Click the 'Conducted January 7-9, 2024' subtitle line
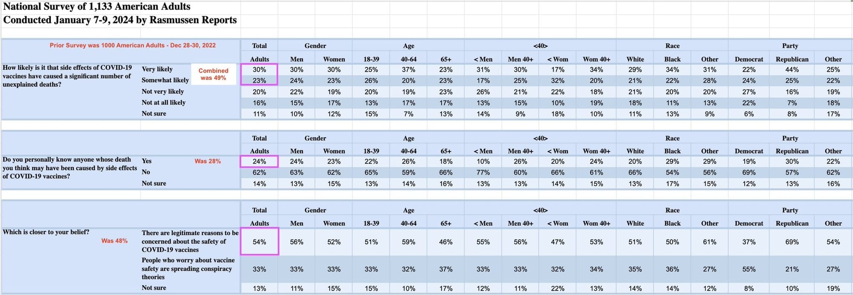 tap(120, 20)
